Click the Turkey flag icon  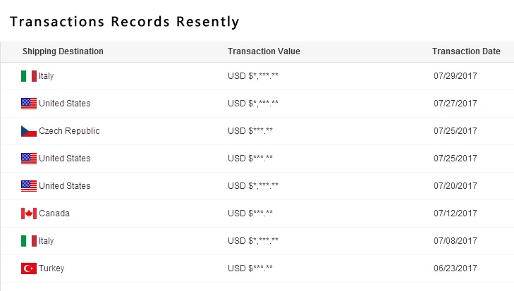[29, 268]
